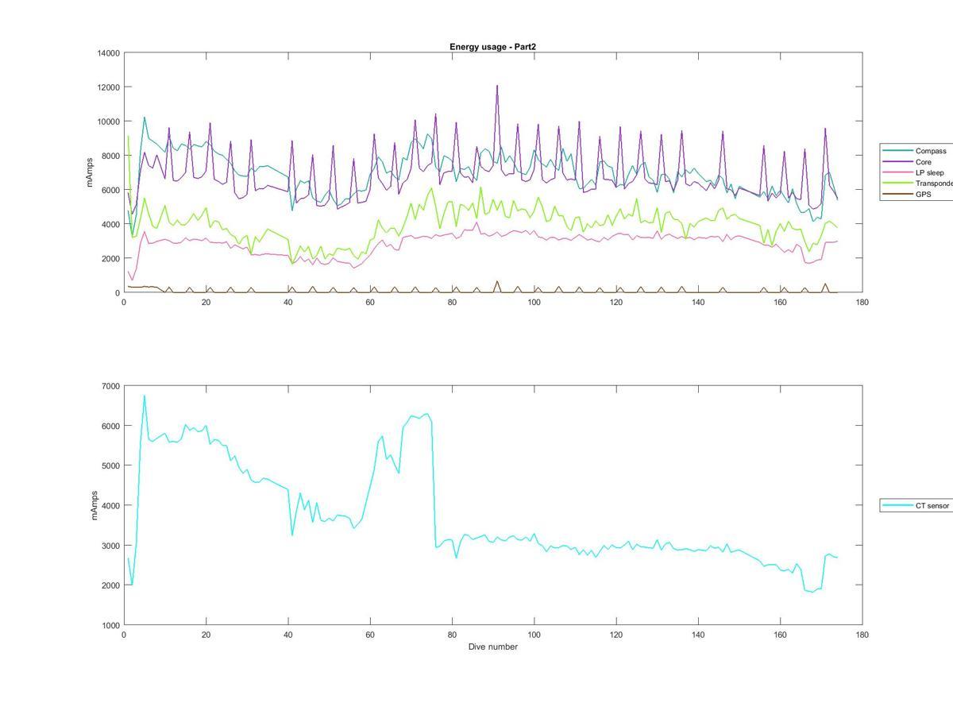Click the Core purple line sample in legend
The width and height of the screenshot is (953, 703).
[x=897, y=162]
